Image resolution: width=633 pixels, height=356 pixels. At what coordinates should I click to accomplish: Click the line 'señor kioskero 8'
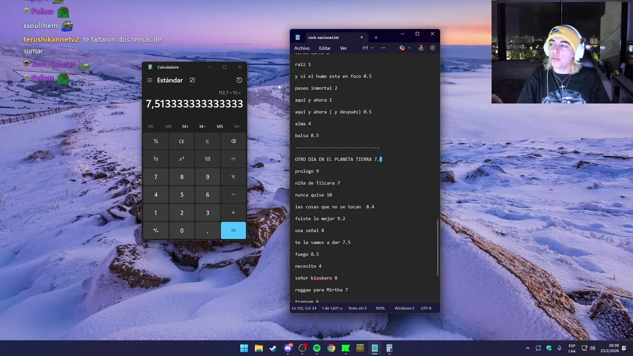(x=316, y=278)
